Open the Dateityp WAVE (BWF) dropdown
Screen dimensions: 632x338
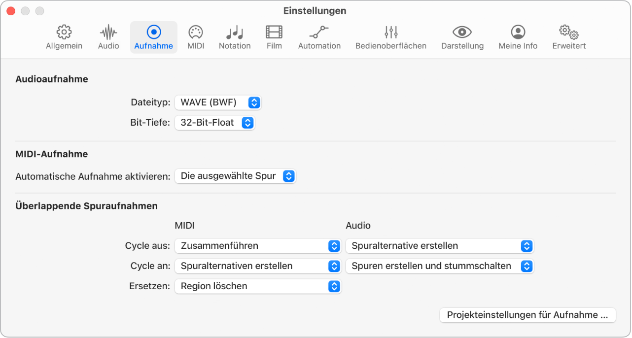tap(218, 102)
